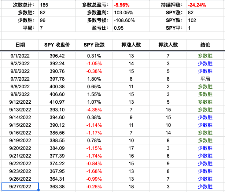Click the -5.56% 多数总盈亏 value cell

(131, 5)
